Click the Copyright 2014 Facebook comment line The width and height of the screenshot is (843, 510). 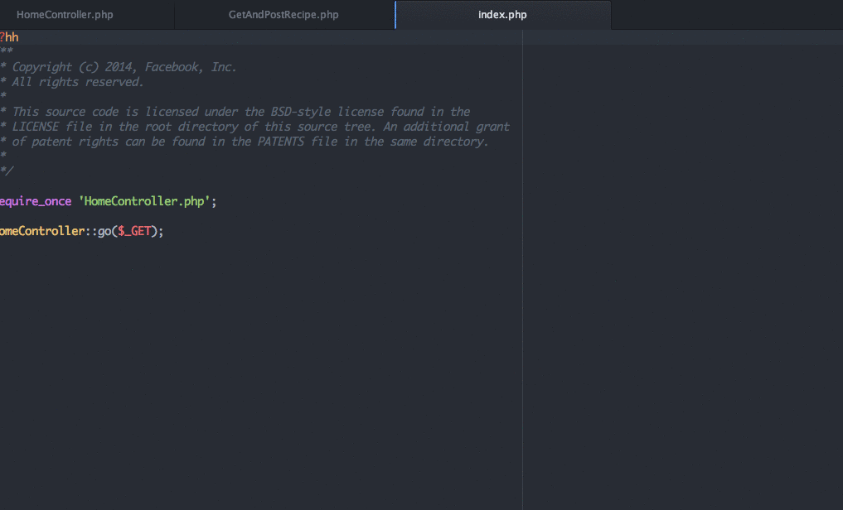point(124,67)
